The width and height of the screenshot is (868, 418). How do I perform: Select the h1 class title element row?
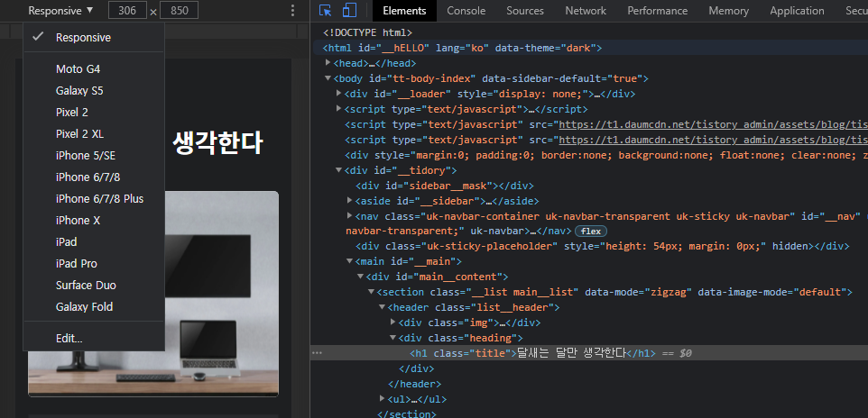point(589,353)
